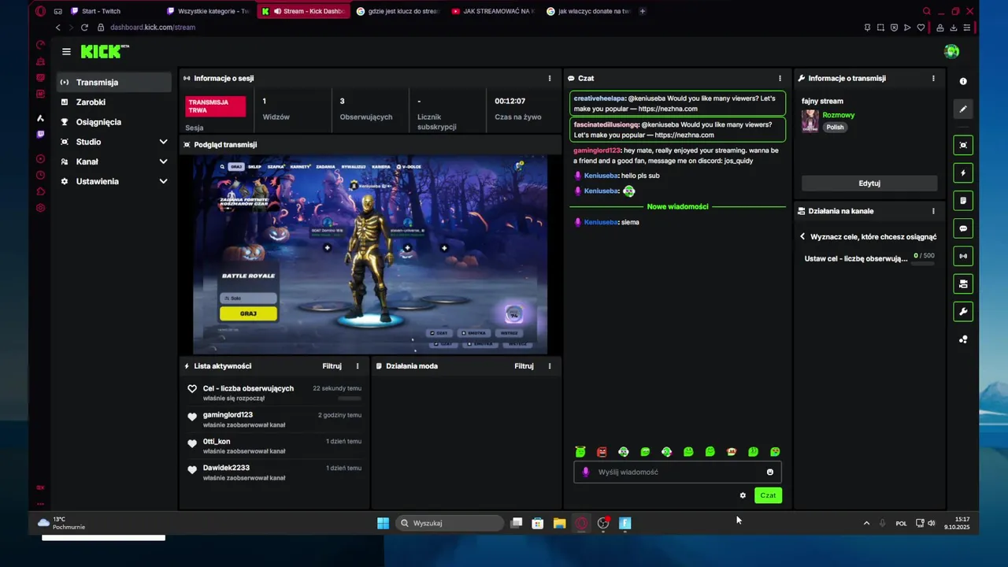Click the stream preview video

click(370, 254)
